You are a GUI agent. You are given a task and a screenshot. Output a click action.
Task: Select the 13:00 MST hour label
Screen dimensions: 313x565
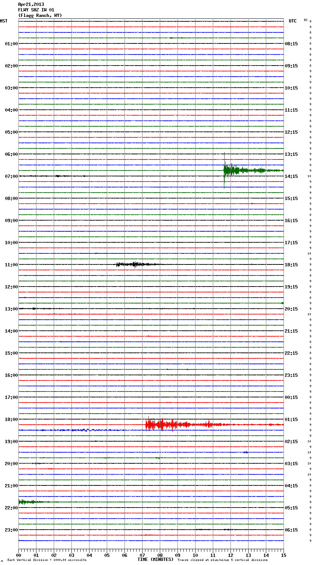coord(11,309)
